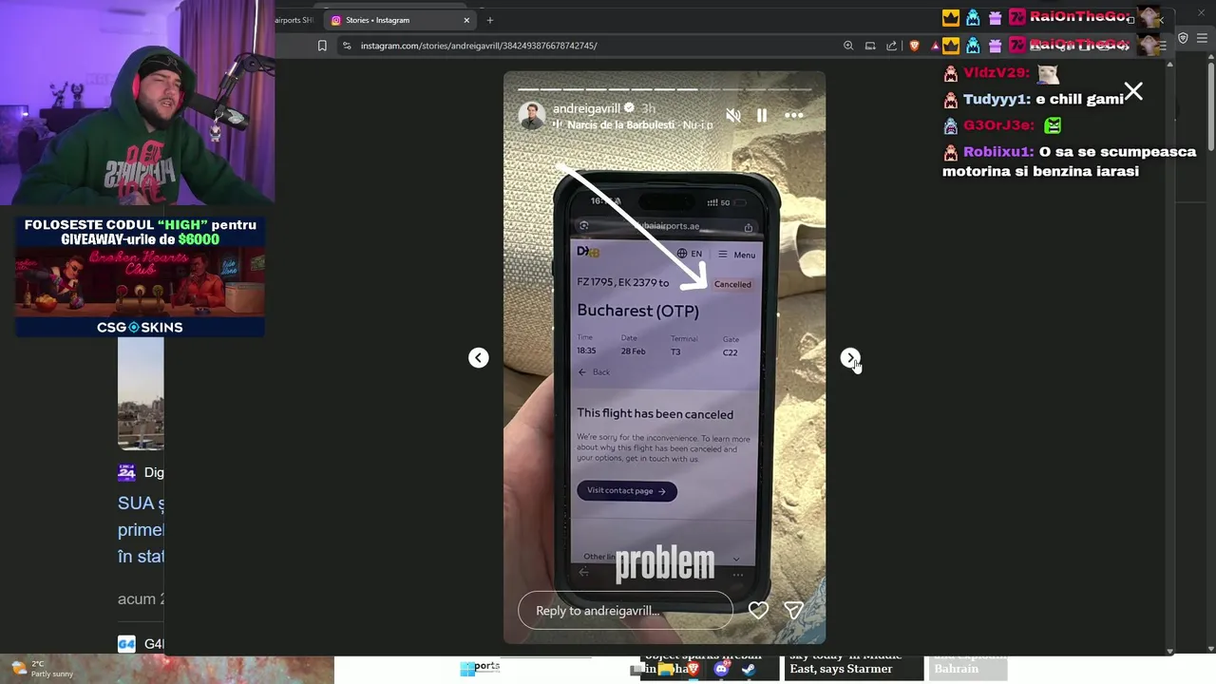Go back to the previous story

tap(479, 357)
